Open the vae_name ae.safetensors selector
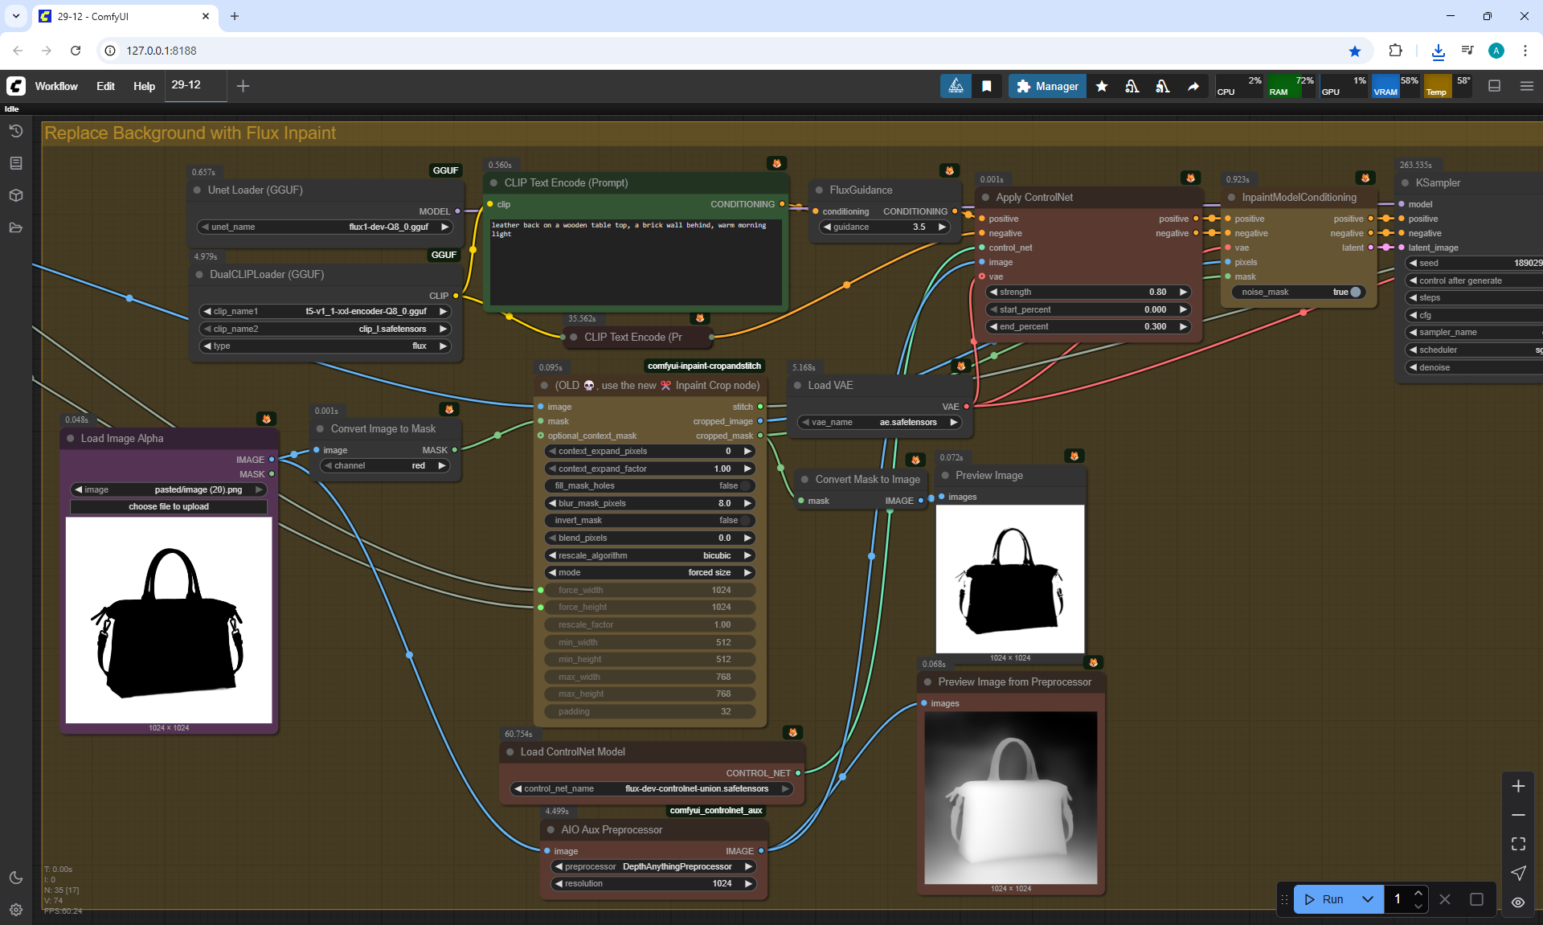Screen dimensions: 1543x925 [882, 422]
